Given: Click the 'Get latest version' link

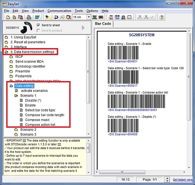Looking at the screenshot, I should (x=183, y=179).
